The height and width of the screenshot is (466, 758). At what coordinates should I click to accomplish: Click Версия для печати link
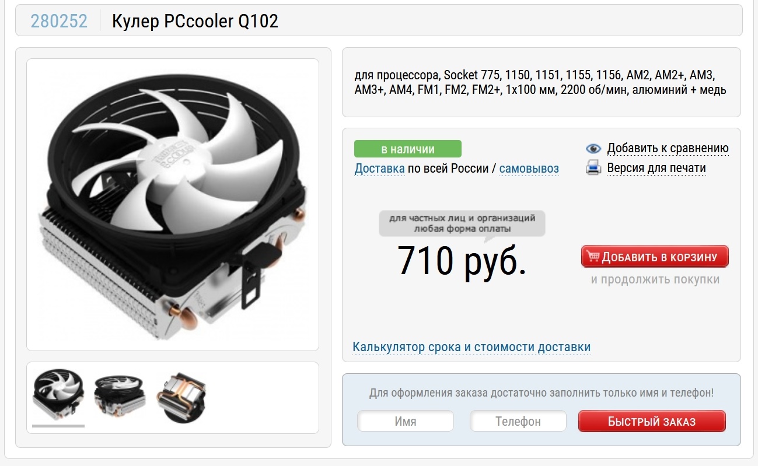point(656,169)
